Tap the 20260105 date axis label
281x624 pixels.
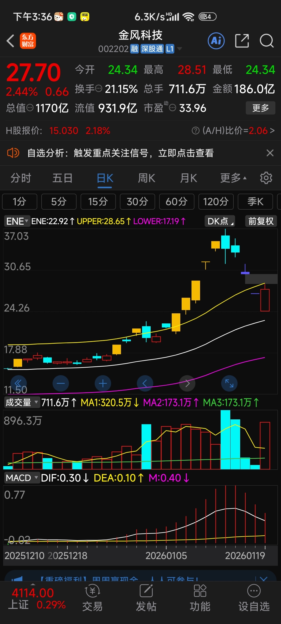click(x=166, y=556)
